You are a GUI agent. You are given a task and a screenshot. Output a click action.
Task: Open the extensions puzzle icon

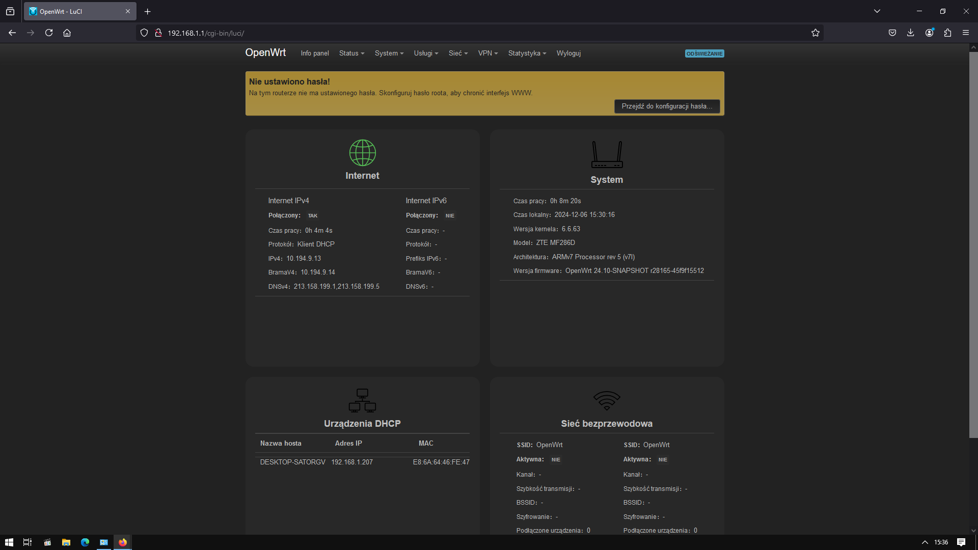click(947, 33)
